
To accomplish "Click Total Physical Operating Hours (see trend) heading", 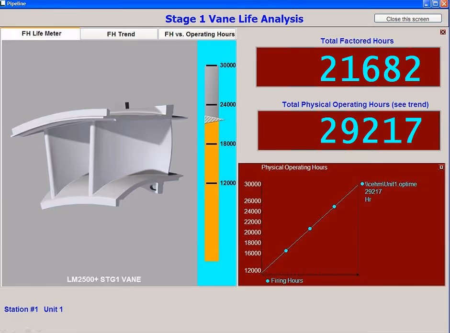I will pyautogui.click(x=355, y=104).
